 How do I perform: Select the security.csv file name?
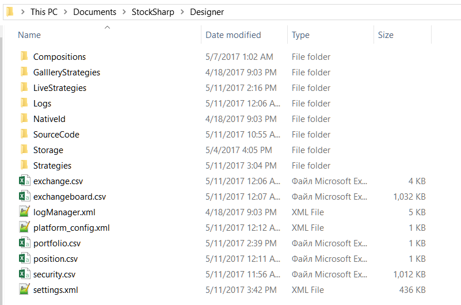55,274
